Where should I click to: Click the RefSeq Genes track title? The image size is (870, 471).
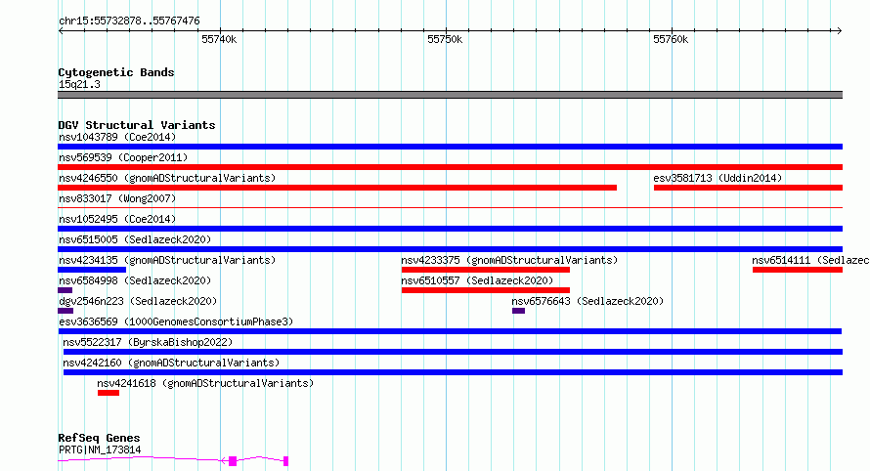click(x=99, y=438)
